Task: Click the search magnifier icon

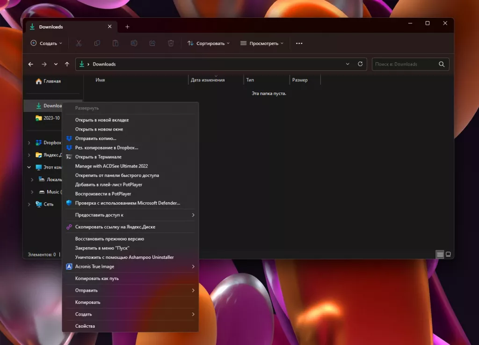Action: click(x=442, y=64)
